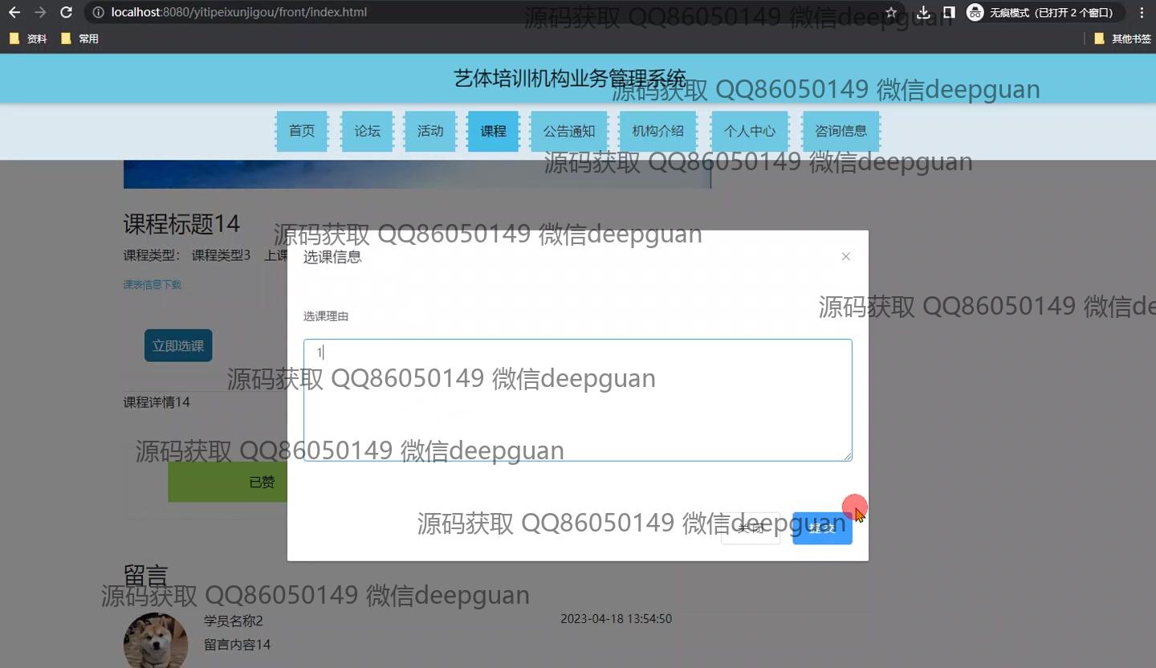Go to the 个人中心 navigation item
This screenshot has height=668, width=1156.
[750, 131]
